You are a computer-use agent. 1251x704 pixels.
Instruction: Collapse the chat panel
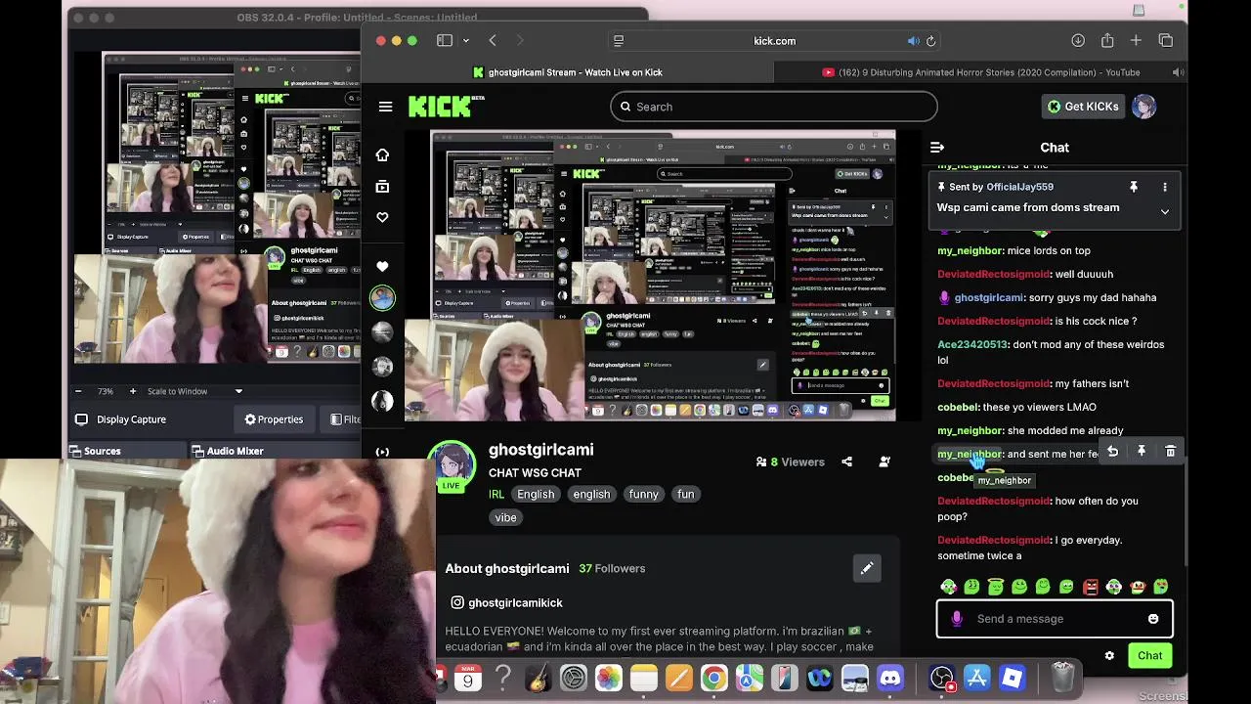(x=937, y=147)
